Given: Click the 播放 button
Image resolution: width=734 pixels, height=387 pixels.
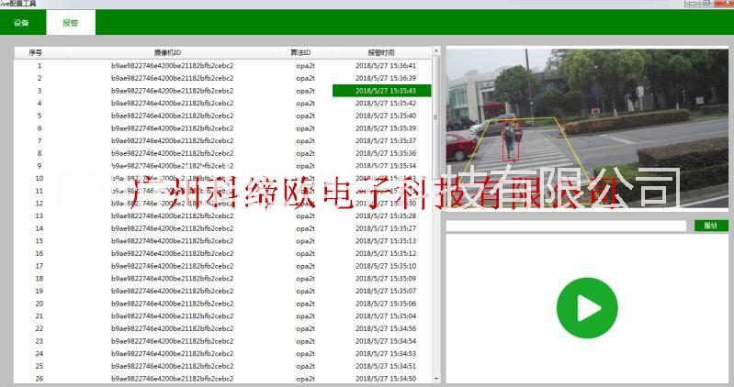Looking at the screenshot, I should coord(711,226).
